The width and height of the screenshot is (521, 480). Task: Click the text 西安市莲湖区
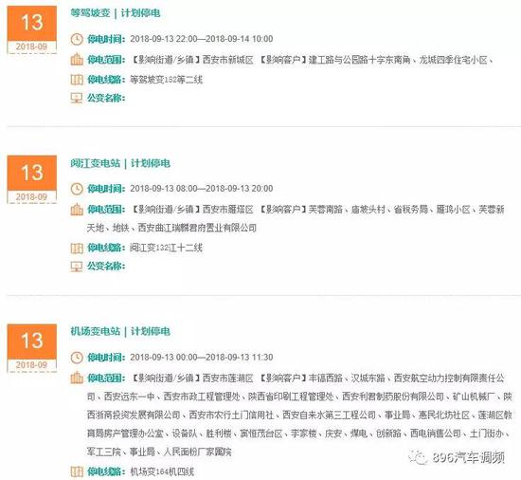click(x=228, y=378)
